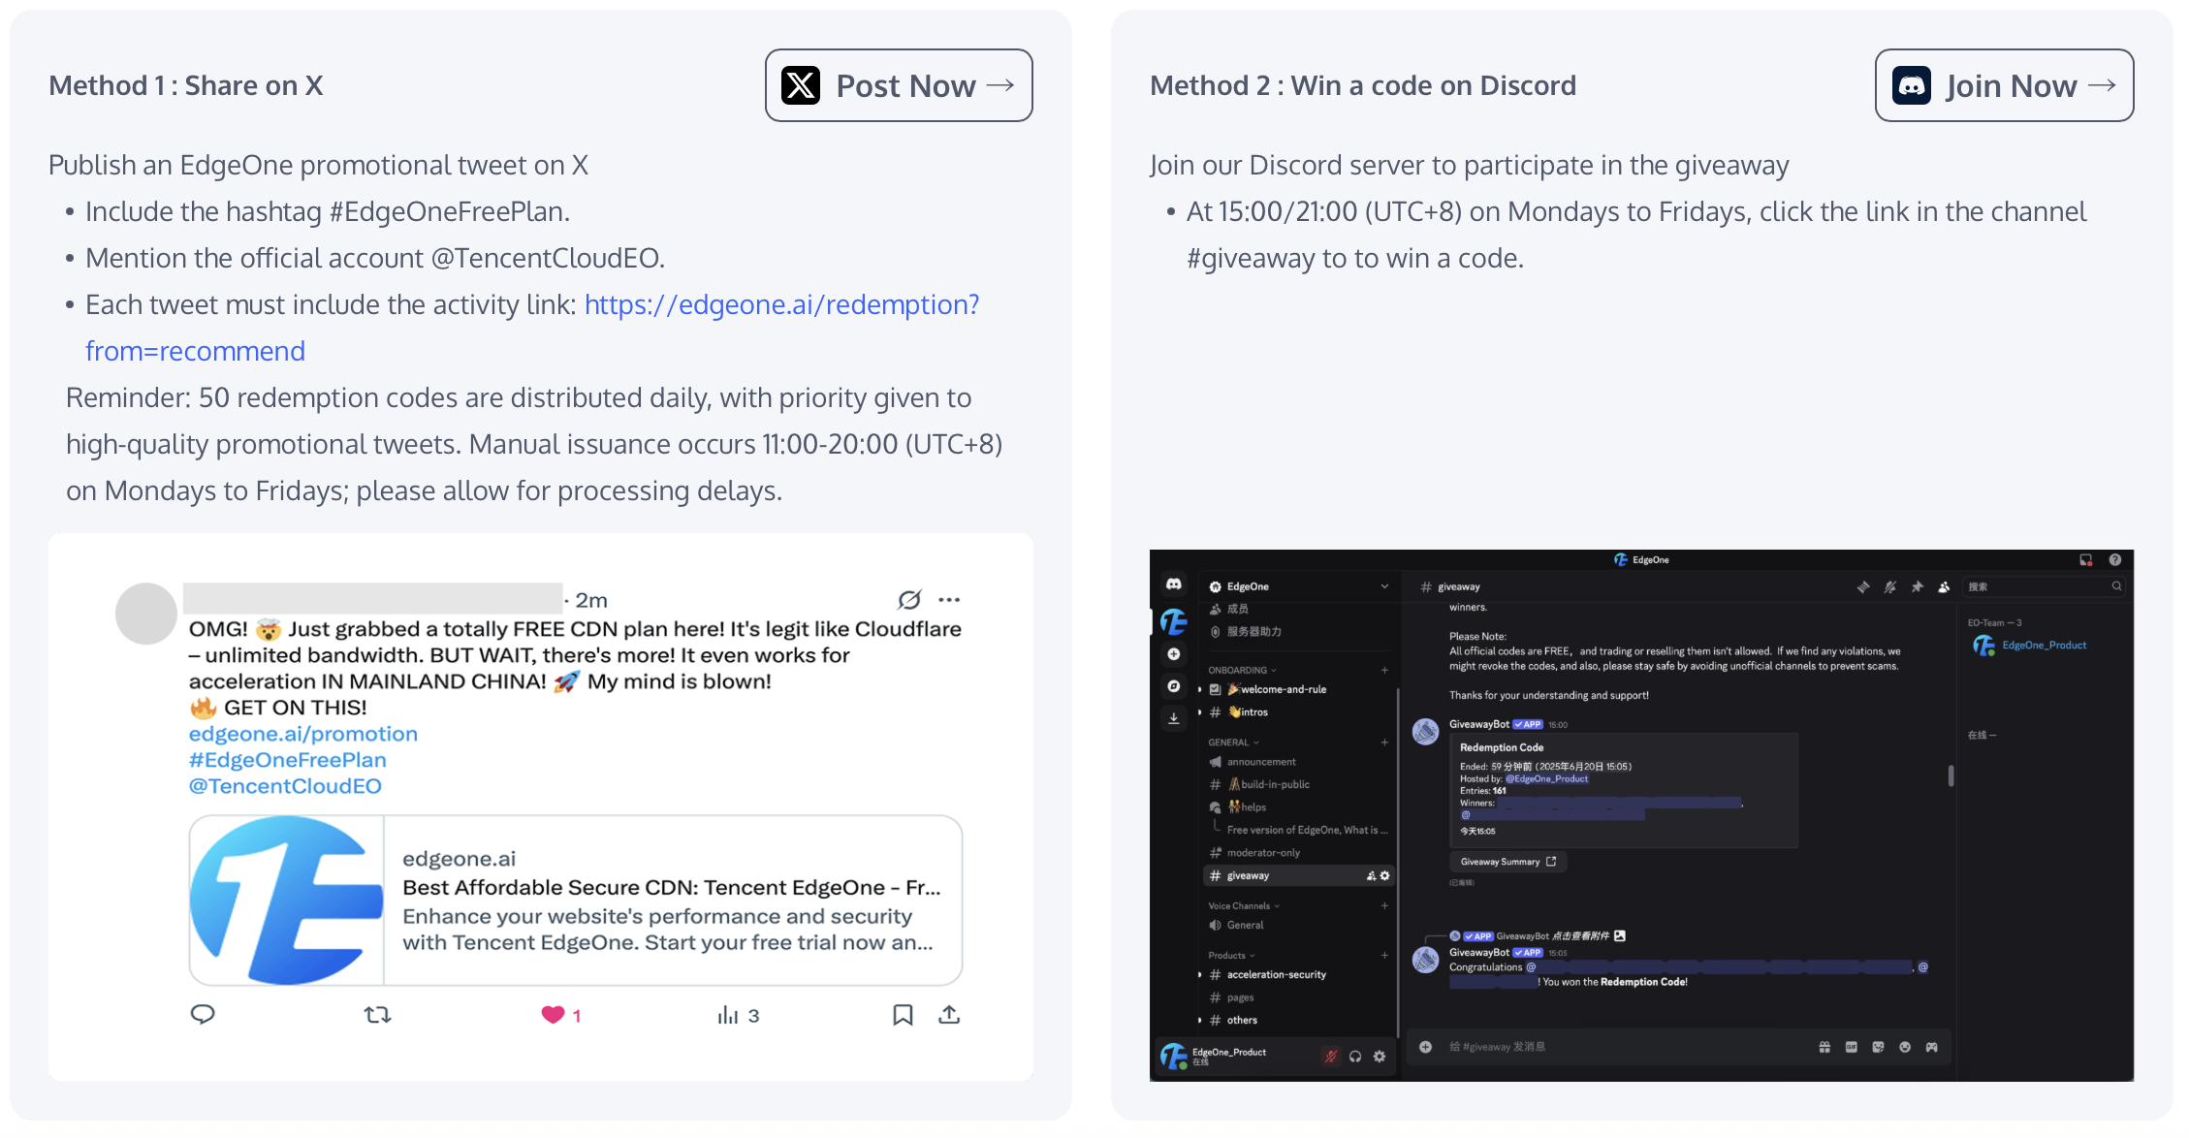Bookmark the tweet via the bookmark icon

coord(903,1015)
